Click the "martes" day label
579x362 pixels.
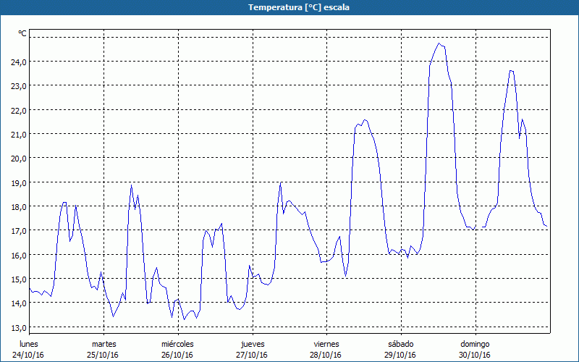[x=103, y=344]
